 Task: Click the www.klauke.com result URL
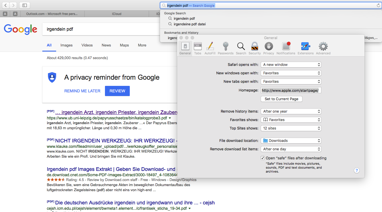tap(112, 146)
